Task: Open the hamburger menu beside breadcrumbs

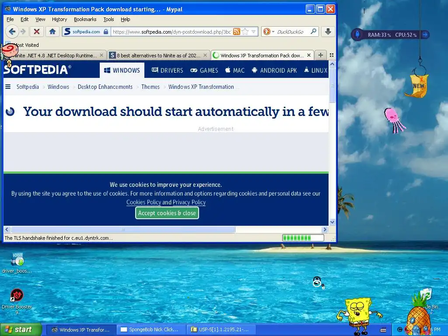Action: pos(8,87)
